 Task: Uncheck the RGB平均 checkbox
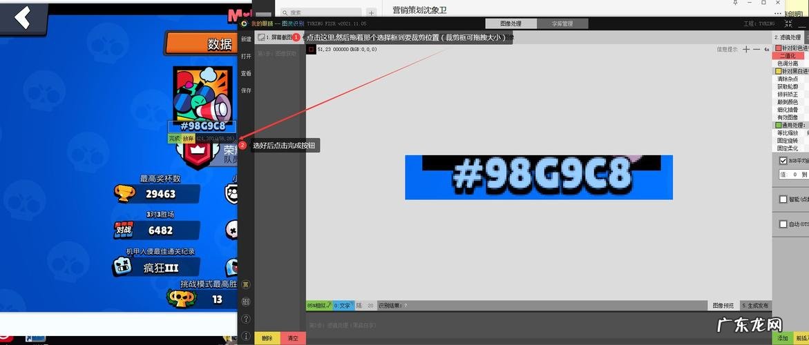[x=783, y=161]
